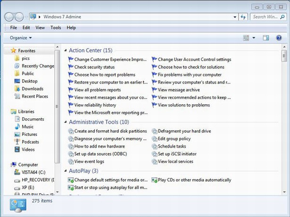
Task: Toggle the preview pane button
Action: (266, 38)
